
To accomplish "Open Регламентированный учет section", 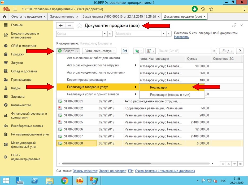I will 30,134.
